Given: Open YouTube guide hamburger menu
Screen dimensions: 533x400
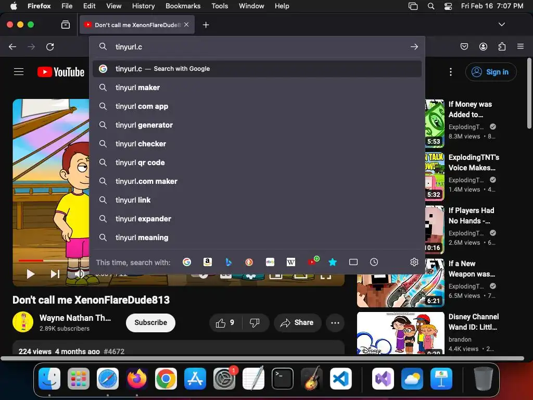Looking at the screenshot, I should tap(19, 72).
